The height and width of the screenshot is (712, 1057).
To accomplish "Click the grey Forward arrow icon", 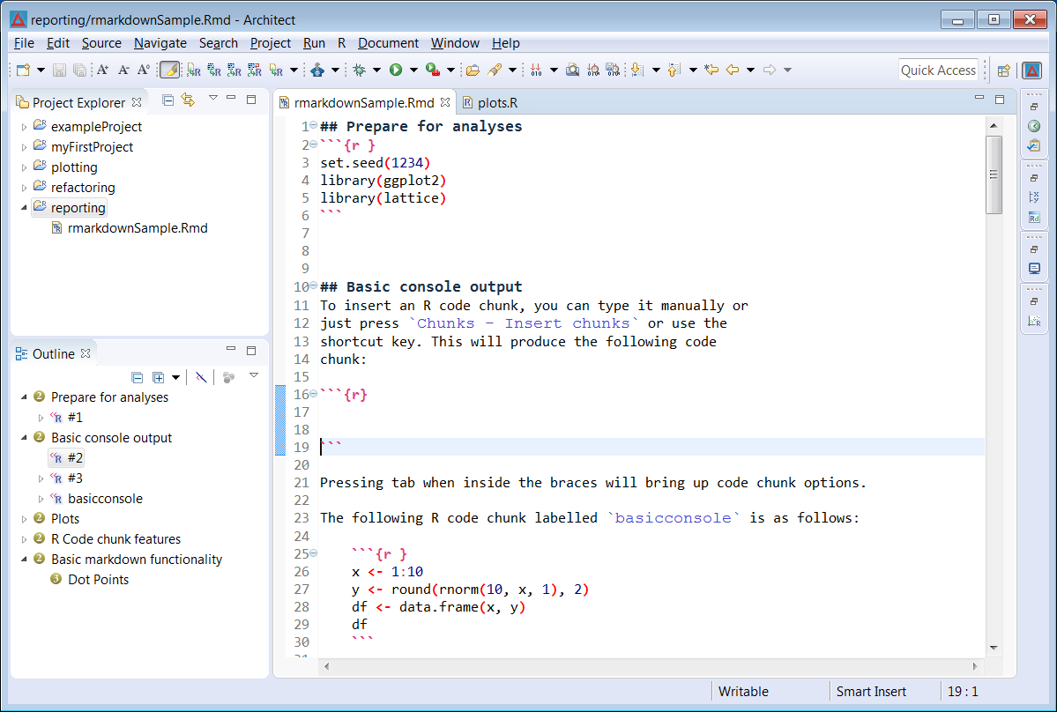I will pyautogui.click(x=769, y=70).
